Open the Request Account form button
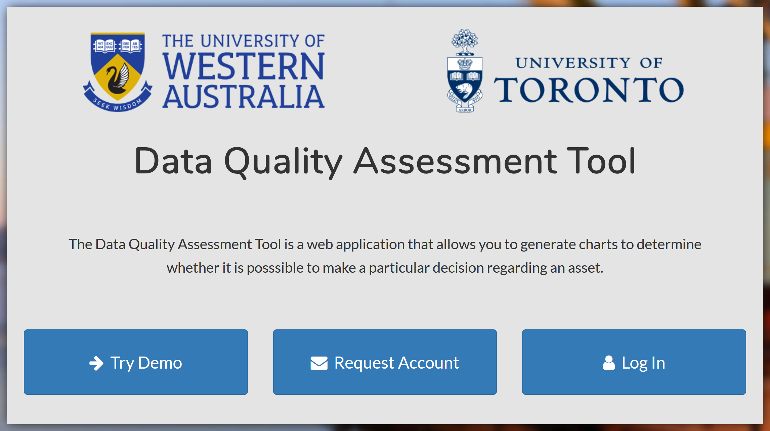This screenshot has height=431, width=770. pyautogui.click(x=385, y=362)
